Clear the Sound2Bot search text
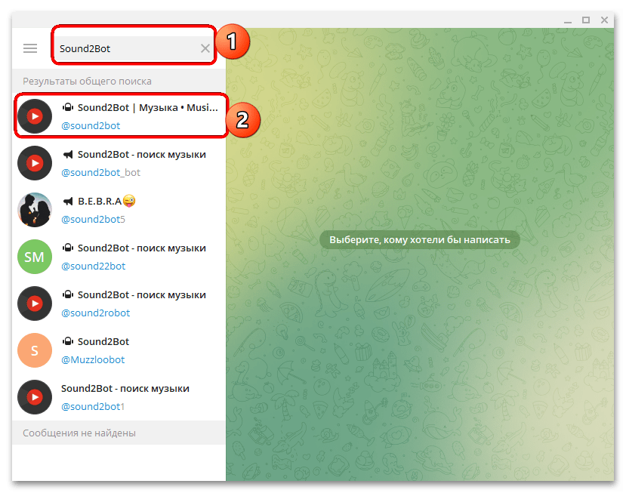This screenshot has width=626, height=493. point(205,48)
